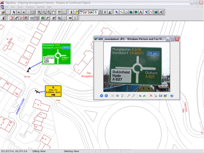Click green roundabout sign on the map

pos(57,54)
